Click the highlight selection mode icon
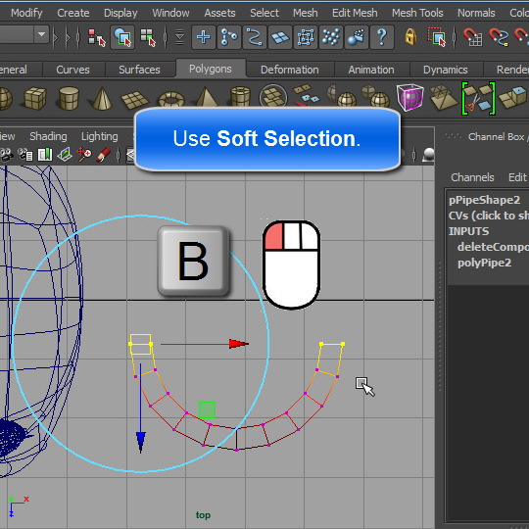 pos(437,37)
